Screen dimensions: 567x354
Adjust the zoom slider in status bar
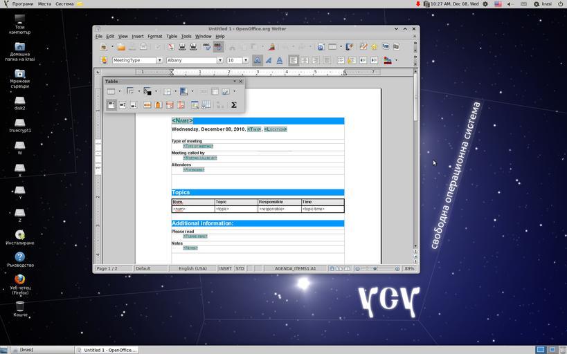click(377, 268)
